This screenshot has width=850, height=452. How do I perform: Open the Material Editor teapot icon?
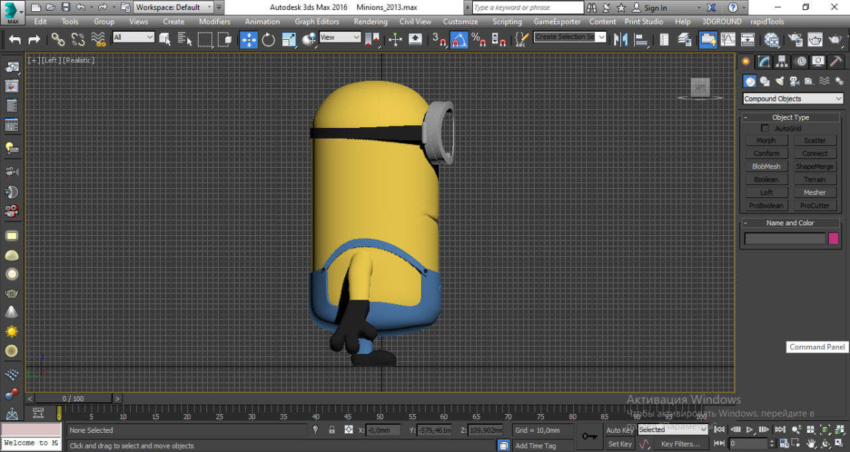(771, 40)
